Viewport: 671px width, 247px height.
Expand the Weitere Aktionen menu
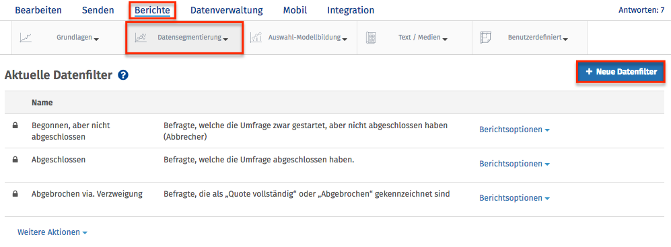point(52,232)
